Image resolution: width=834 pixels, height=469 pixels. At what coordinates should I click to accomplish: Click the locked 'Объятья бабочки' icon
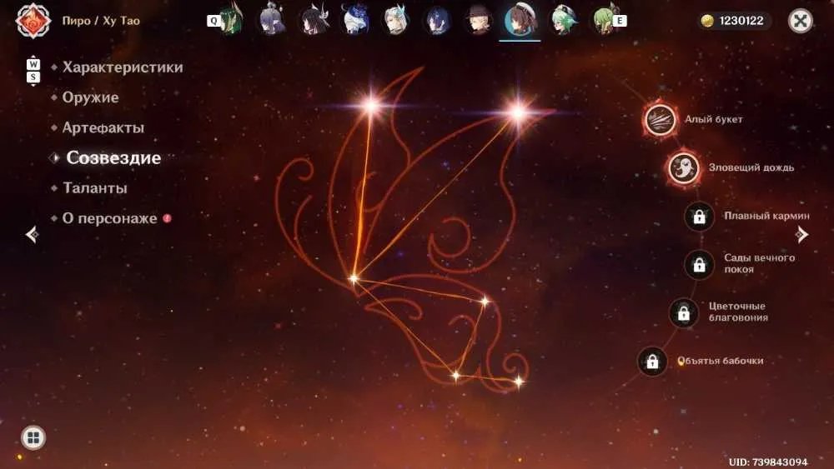point(652,362)
